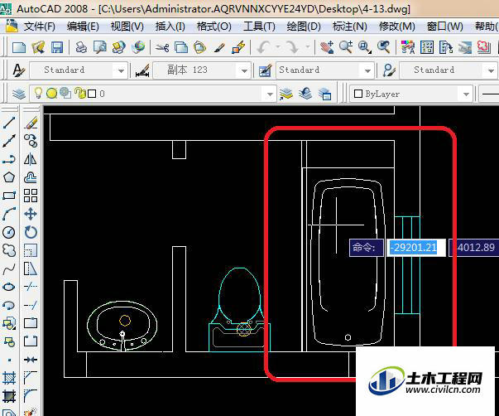Activate Zoom Realtime tool
The height and width of the screenshot is (416, 499).
[x=346, y=47]
